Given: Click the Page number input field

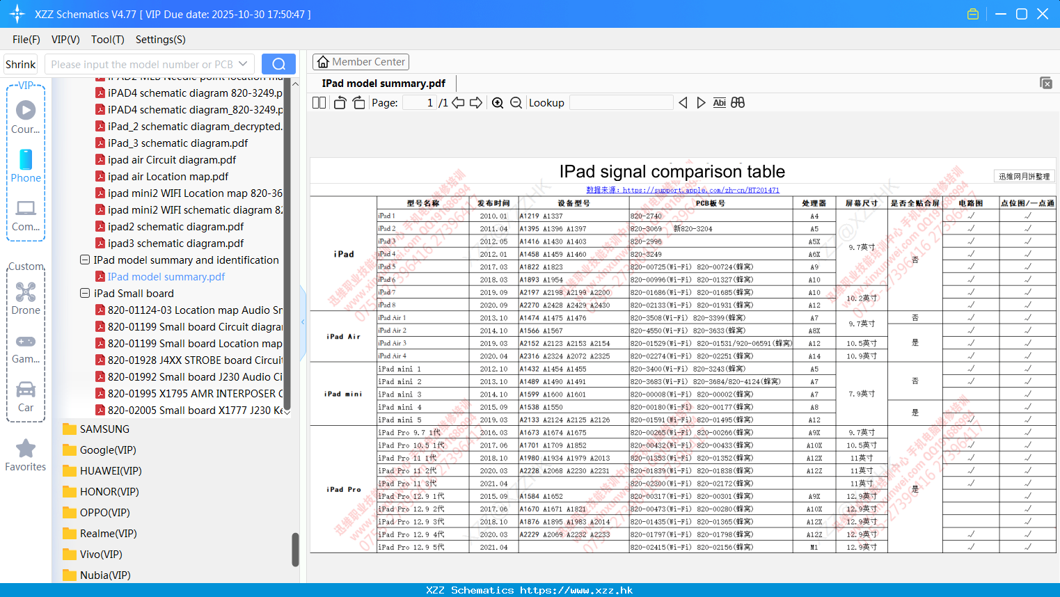Looking at the screenshot, I should pos(420,103).
